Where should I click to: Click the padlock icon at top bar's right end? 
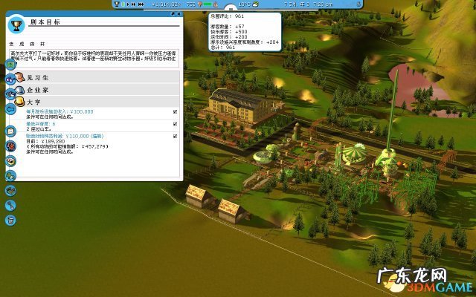coord(358,4)
